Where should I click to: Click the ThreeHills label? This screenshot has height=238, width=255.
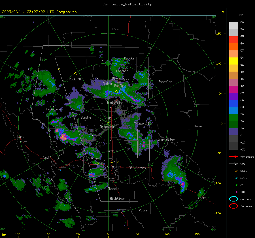click(x=143, y=124)
